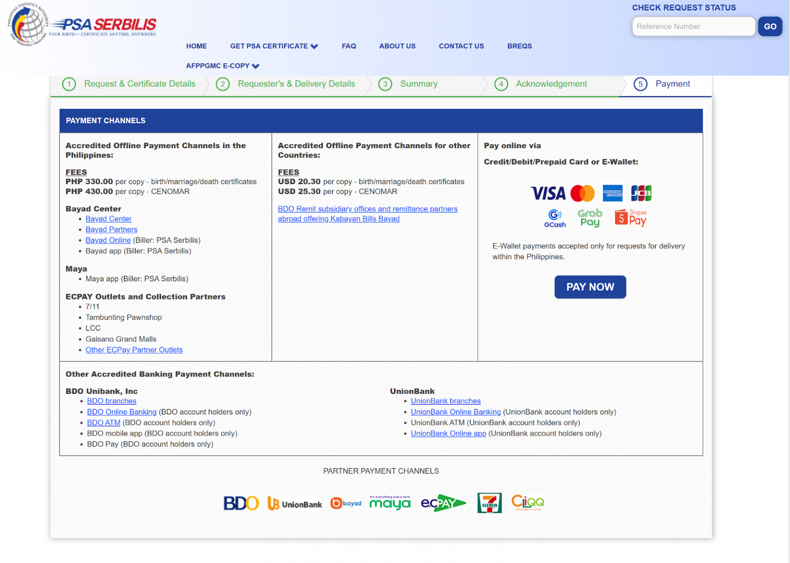Click the GO button for request status
Viewport: 790px width, 563px height.
(769, 27)
